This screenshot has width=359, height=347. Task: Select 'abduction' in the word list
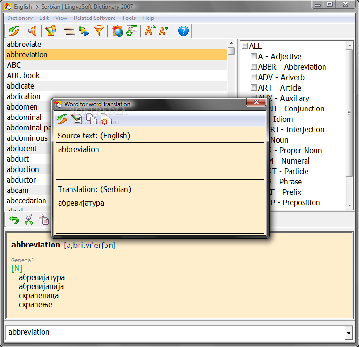[x=28, y=169]
